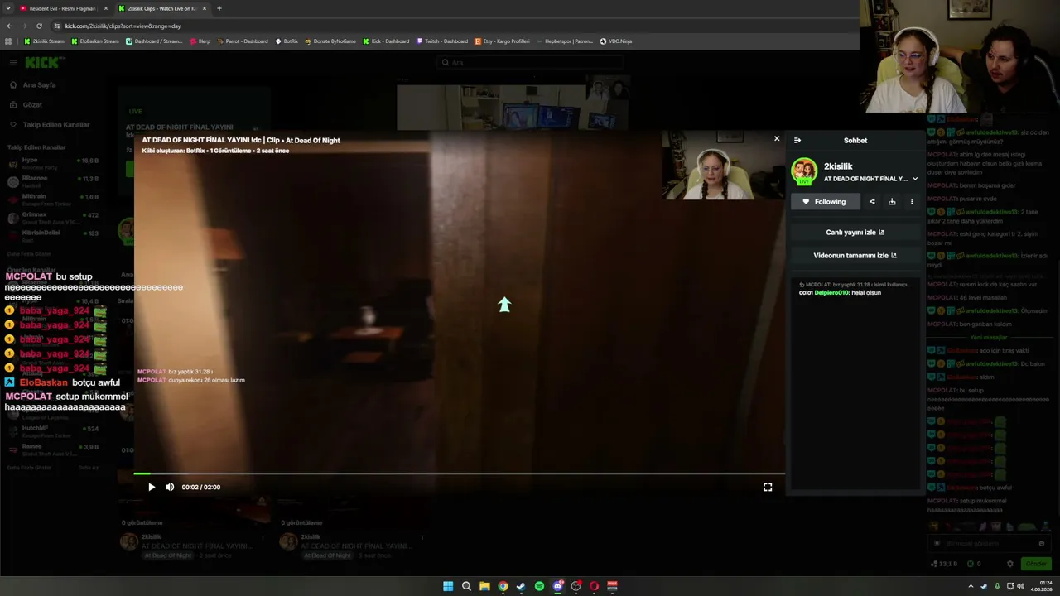Image resolution: width=1060 pixels, height=596 pixels.
Task: Open Twitch - Dashboard bookmark
Action: (442, 41)
